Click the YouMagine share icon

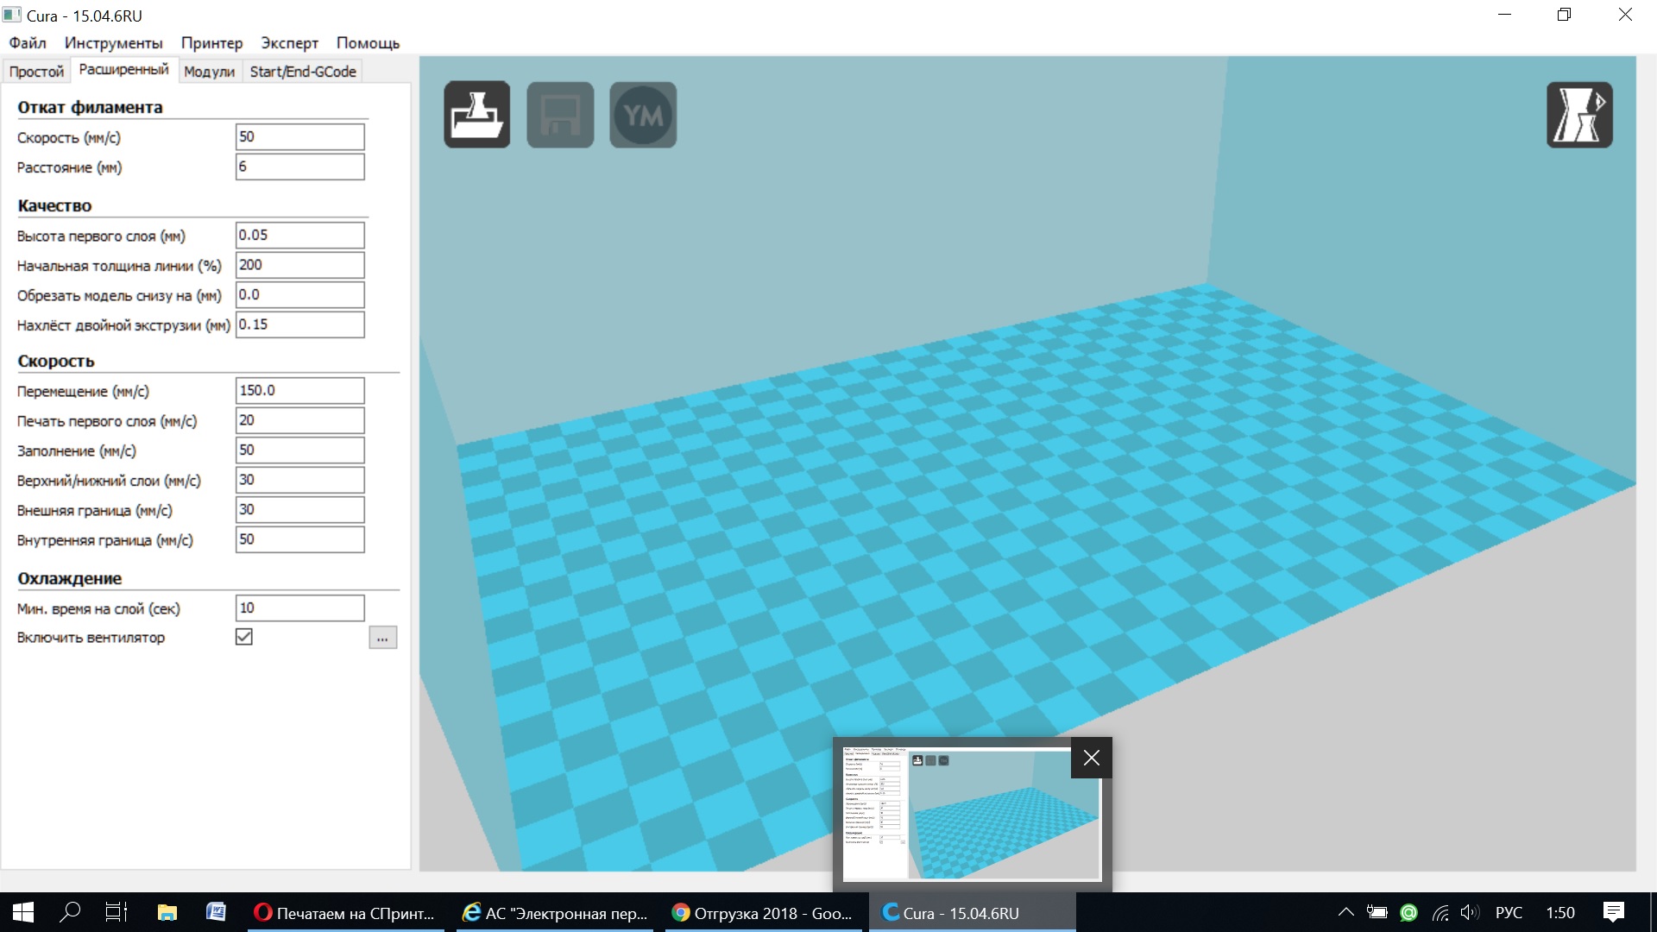click(x=643, y=115)
